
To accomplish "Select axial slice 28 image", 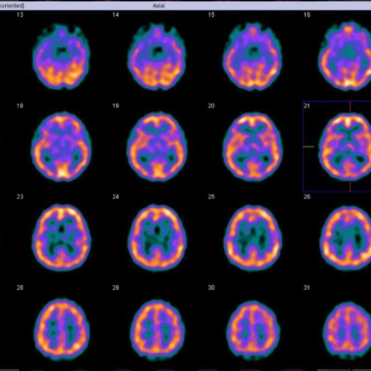I will click(62, 328).
